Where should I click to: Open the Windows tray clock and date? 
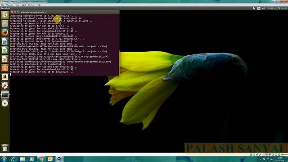[280, 159]
